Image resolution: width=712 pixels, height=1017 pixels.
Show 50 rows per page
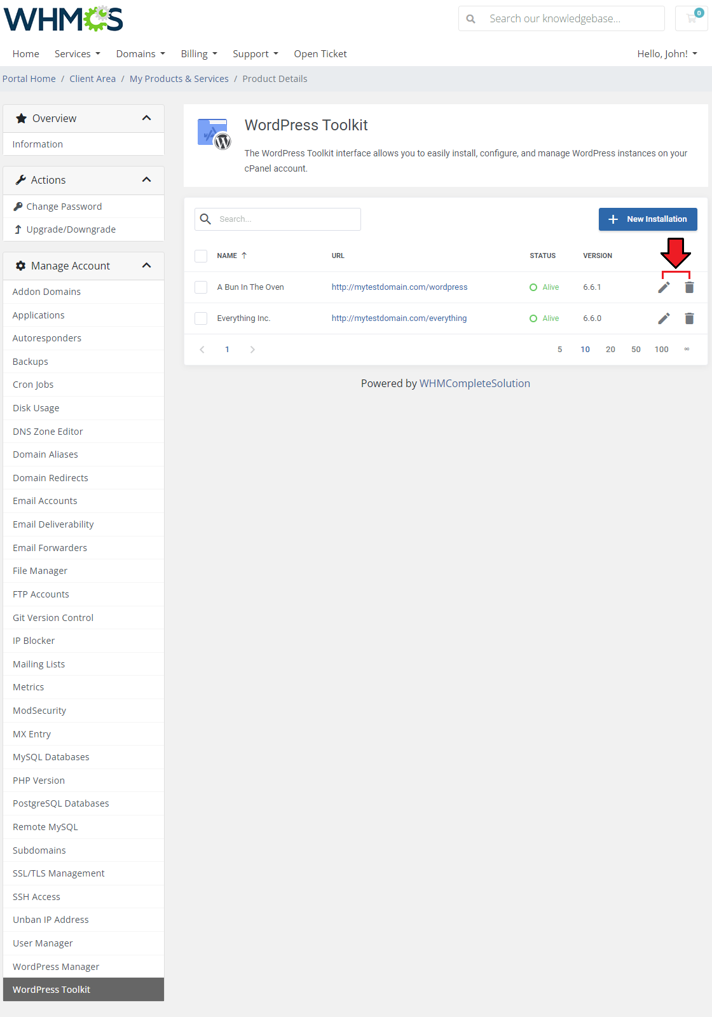(x=636, y=350)
